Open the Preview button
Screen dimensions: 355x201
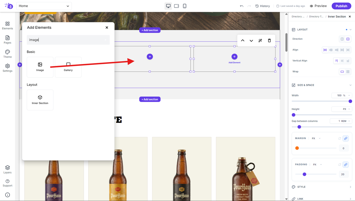(x=318, y=6)
